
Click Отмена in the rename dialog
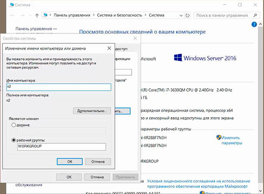98,161
